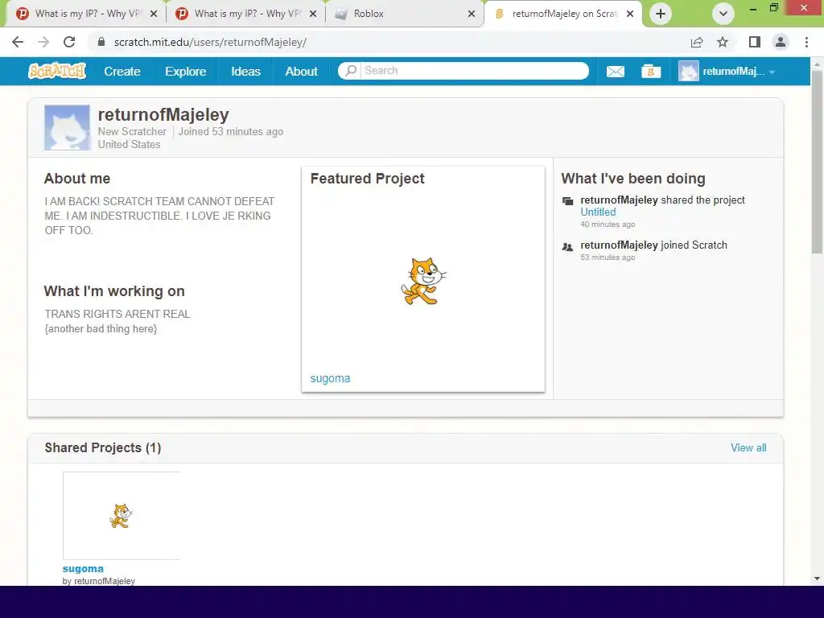824x618 pixels.
Task: Open the Chrome profile icon
Action: [x=781, y=42]
